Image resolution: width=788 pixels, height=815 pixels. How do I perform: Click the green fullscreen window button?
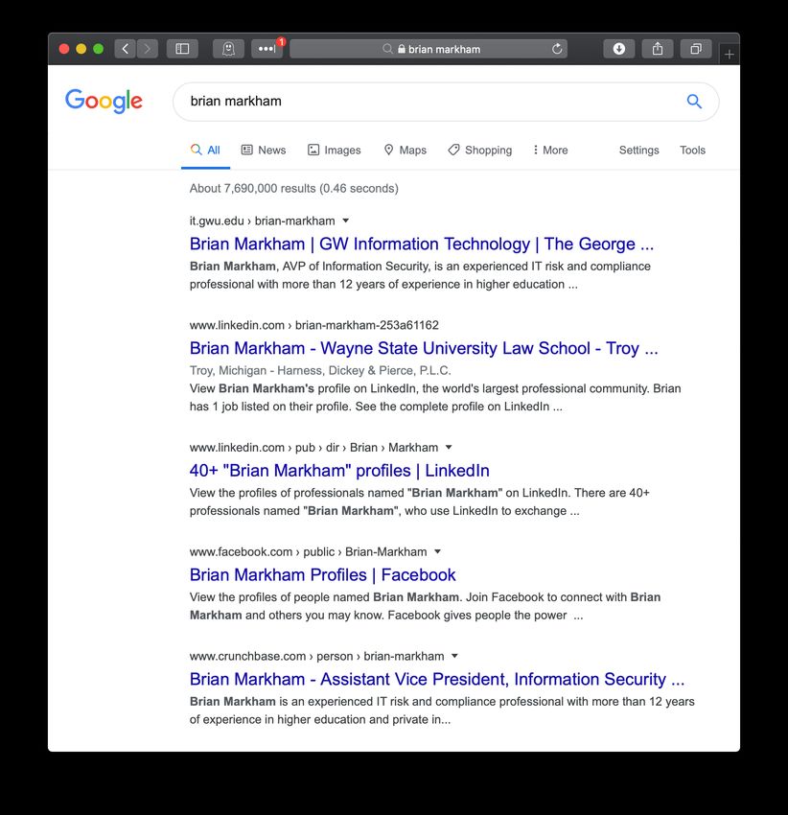[x=98, y=49]
